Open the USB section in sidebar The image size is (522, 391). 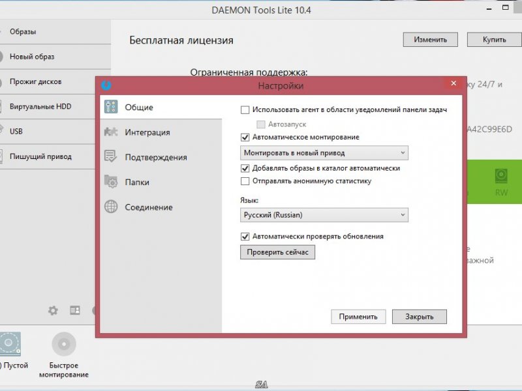click(48, 132)
